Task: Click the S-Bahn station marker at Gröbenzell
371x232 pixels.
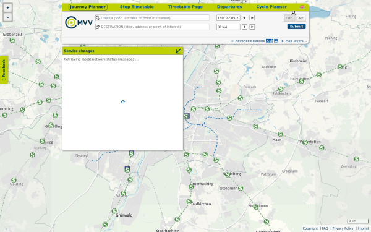Action: coord(12,40)
